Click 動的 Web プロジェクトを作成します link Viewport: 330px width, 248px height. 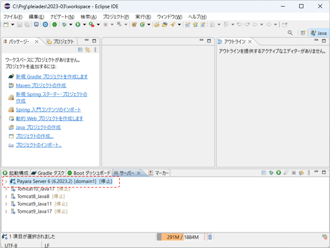click(x=50, y=118)
